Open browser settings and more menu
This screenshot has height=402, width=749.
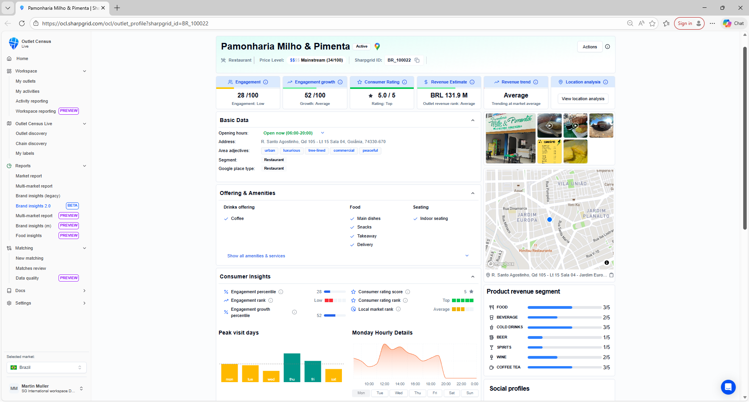click(x=712, y=23)
